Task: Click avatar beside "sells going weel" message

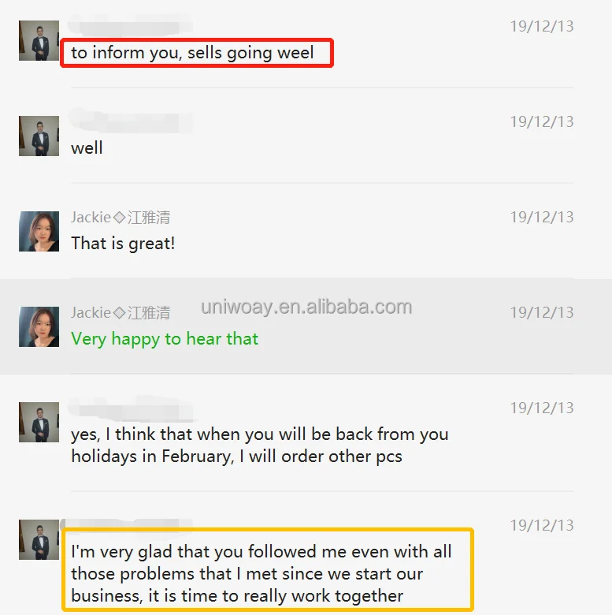Action: click(39, 40)
